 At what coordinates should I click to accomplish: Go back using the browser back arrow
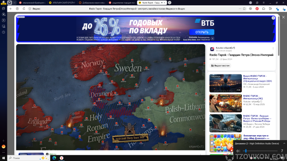(11, 9)
